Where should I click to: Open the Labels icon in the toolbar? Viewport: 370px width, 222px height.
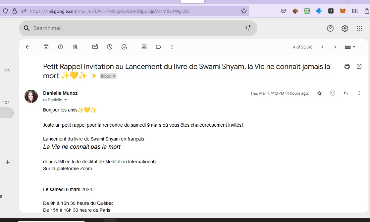pos(158,47)
